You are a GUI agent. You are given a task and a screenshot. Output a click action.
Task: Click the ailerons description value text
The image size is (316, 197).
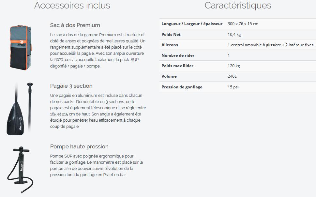270,45
